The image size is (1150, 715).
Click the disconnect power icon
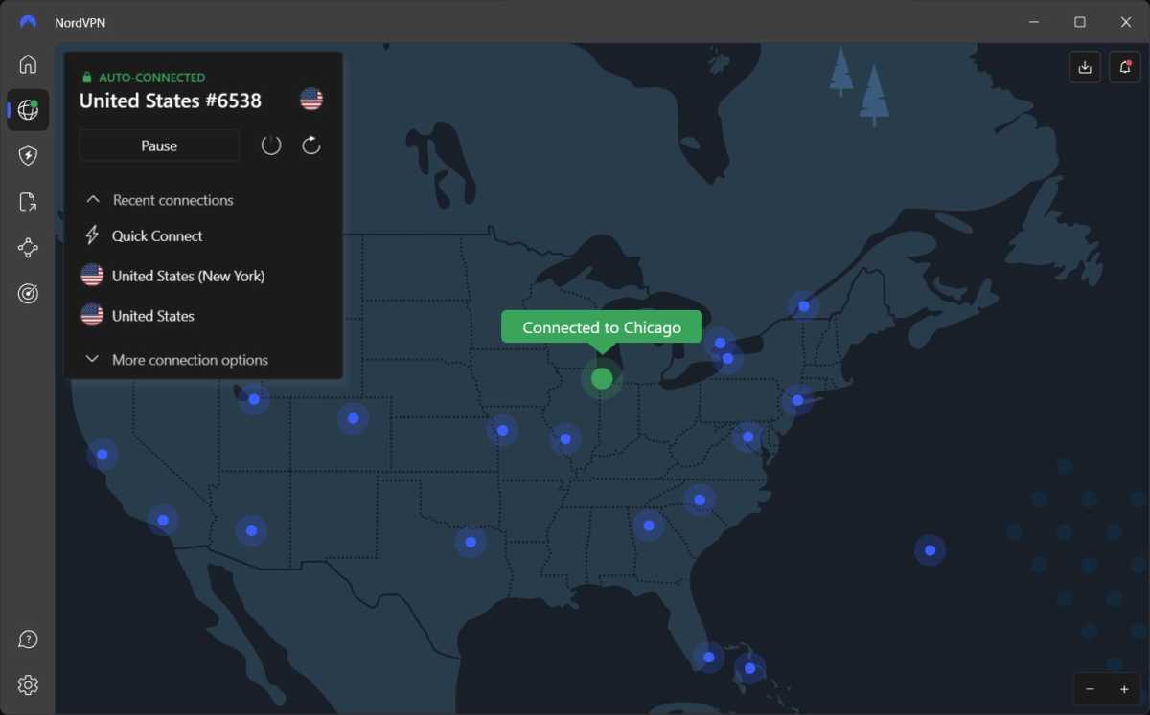pos(271,145)
